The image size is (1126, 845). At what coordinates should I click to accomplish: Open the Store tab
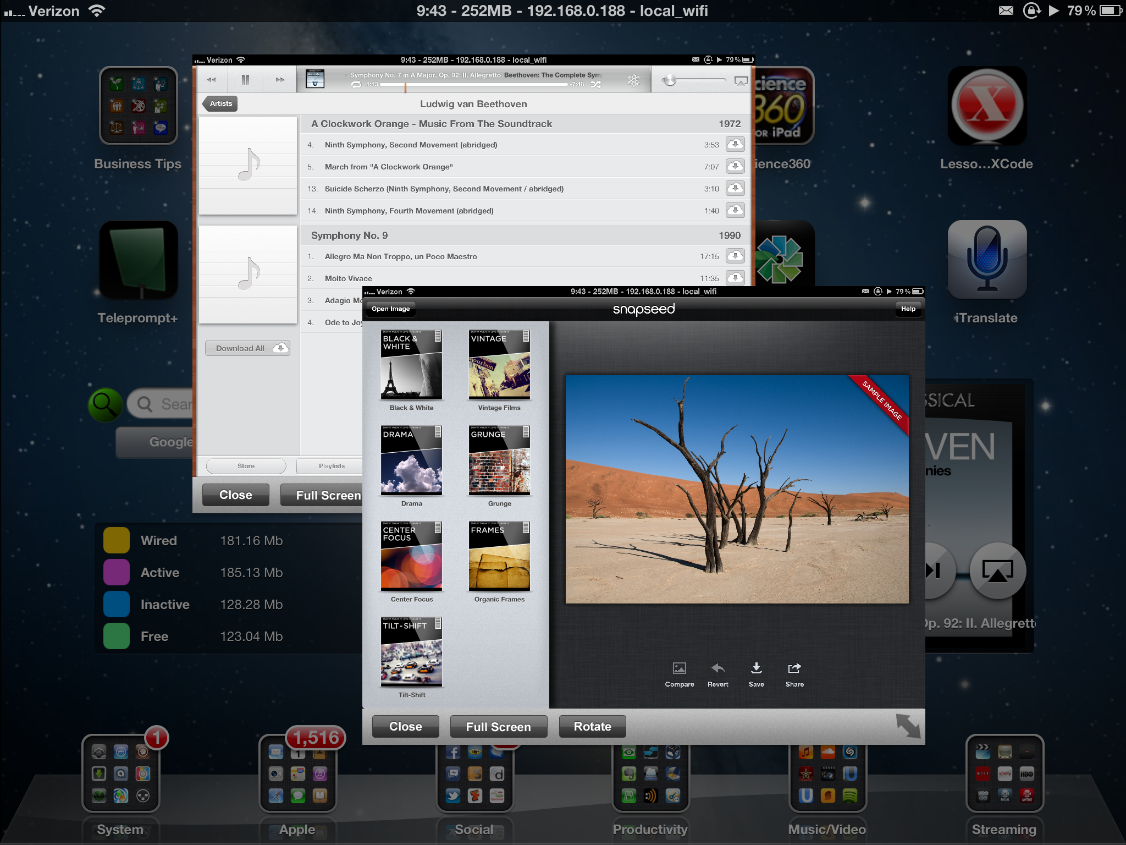(246, 466)
